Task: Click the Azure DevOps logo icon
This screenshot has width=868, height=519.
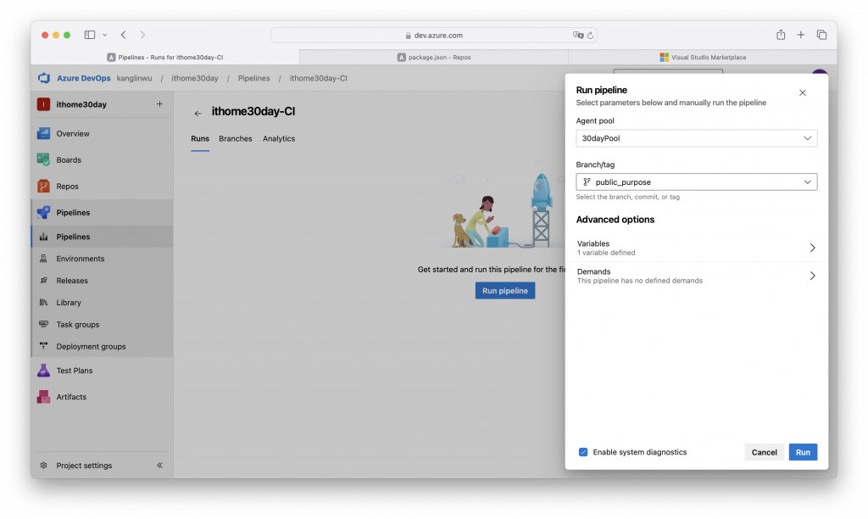Action: [x=44, y=78]
